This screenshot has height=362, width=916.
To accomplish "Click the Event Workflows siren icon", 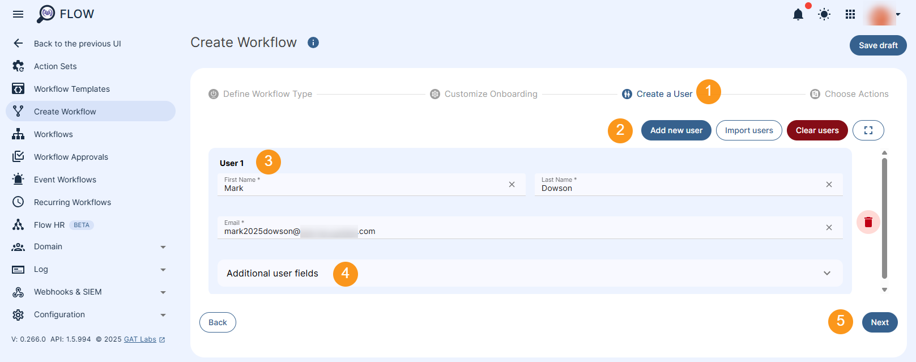I will coord(18,179).
